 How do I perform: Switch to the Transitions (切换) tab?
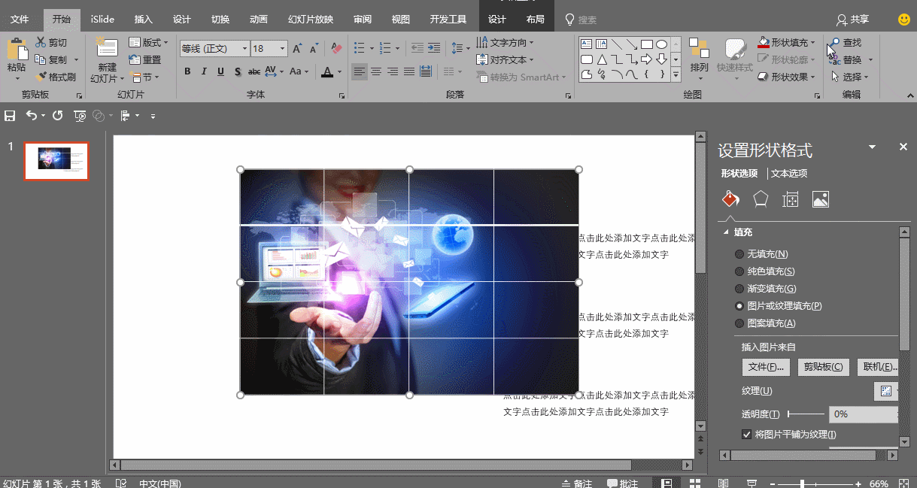pyautogui.click(x=220, y=20)
